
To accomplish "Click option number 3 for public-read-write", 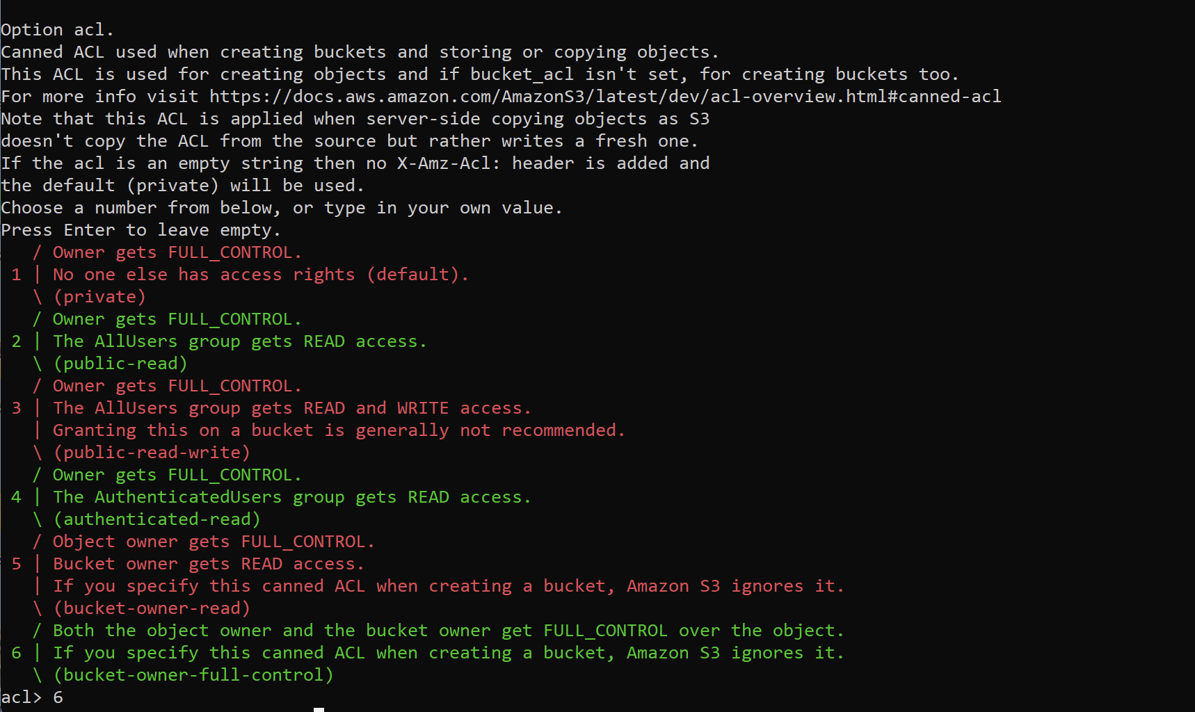I will click(x=16, y=408).
